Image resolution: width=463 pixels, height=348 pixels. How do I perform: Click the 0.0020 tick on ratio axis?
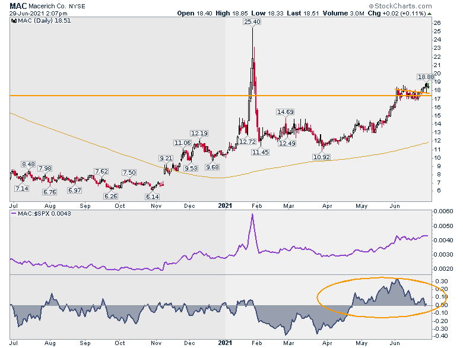(443, 269)
